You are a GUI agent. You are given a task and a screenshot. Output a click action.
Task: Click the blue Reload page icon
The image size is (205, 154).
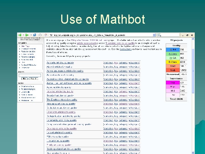[35, 35]
